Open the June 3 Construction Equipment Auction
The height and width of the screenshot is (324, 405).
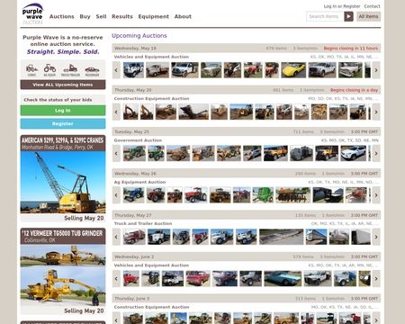click(x=151, y=307)
